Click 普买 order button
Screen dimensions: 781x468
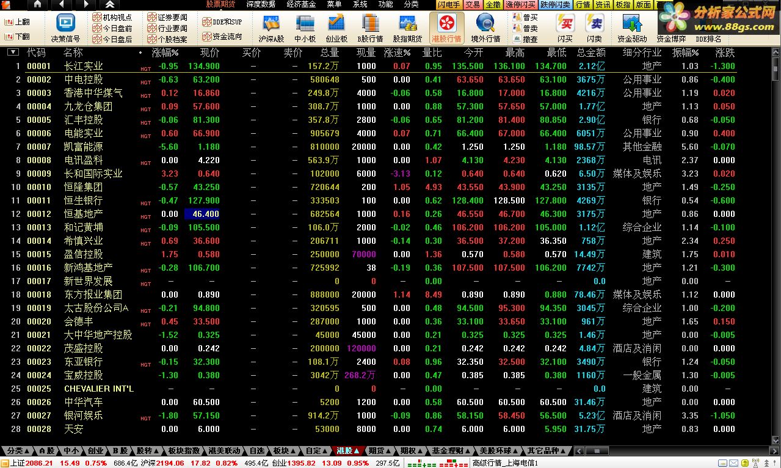click(526, 18)
